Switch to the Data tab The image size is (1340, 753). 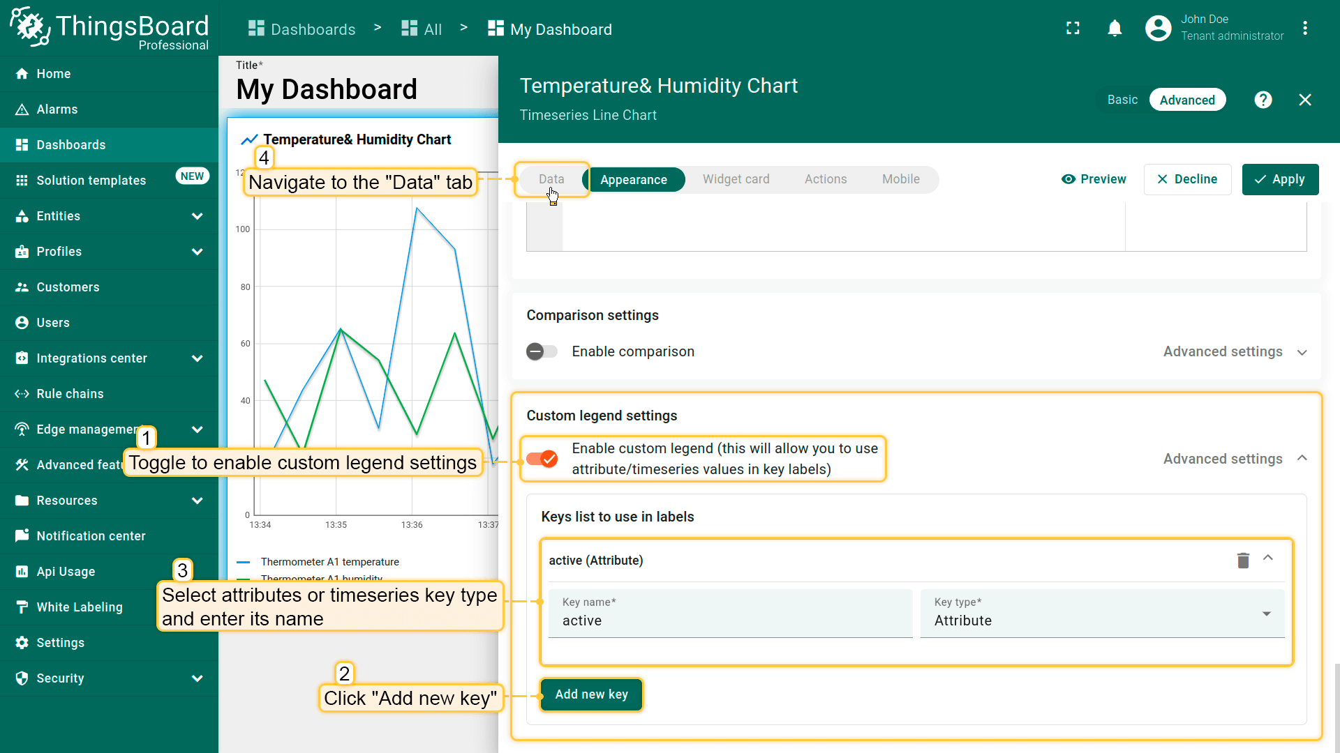tap(551, 179)
